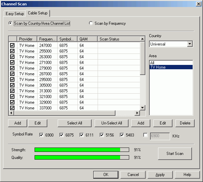Select 'All' in the Area list
This screenshot has width=203, height=182.
152,63
